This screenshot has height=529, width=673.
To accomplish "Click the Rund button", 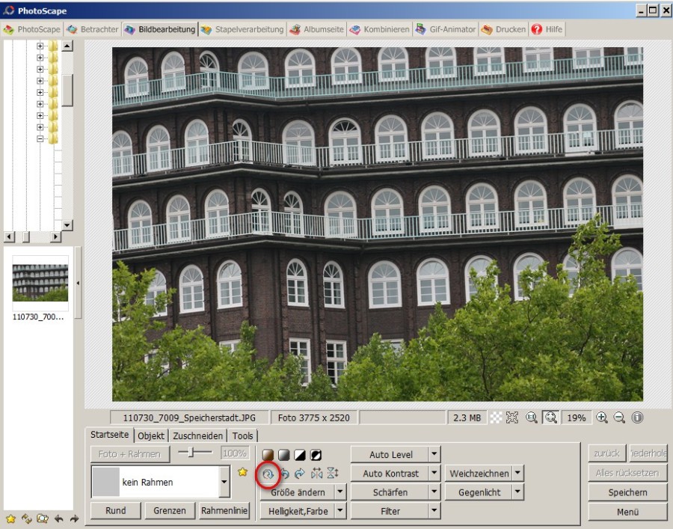I will (x=115, y=510).
